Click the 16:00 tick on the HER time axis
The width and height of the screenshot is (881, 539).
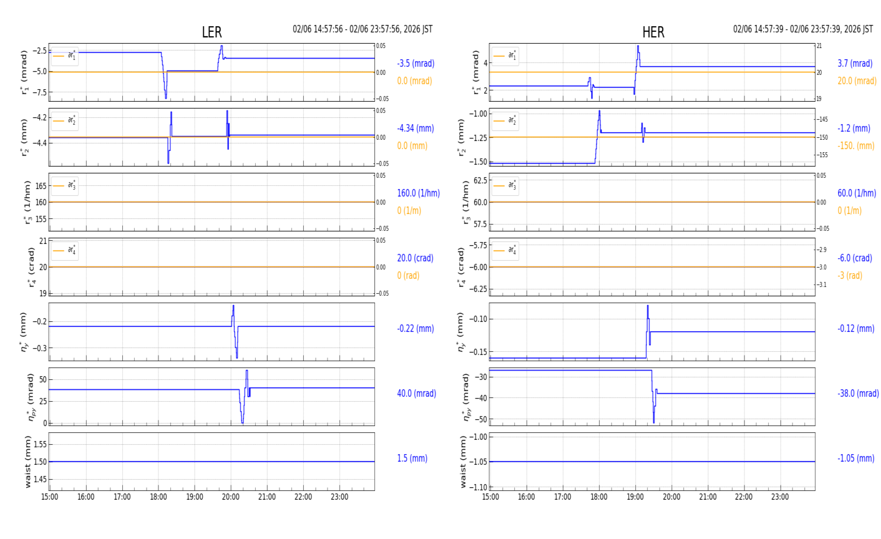pyautogui.click(x=527, y=497)
